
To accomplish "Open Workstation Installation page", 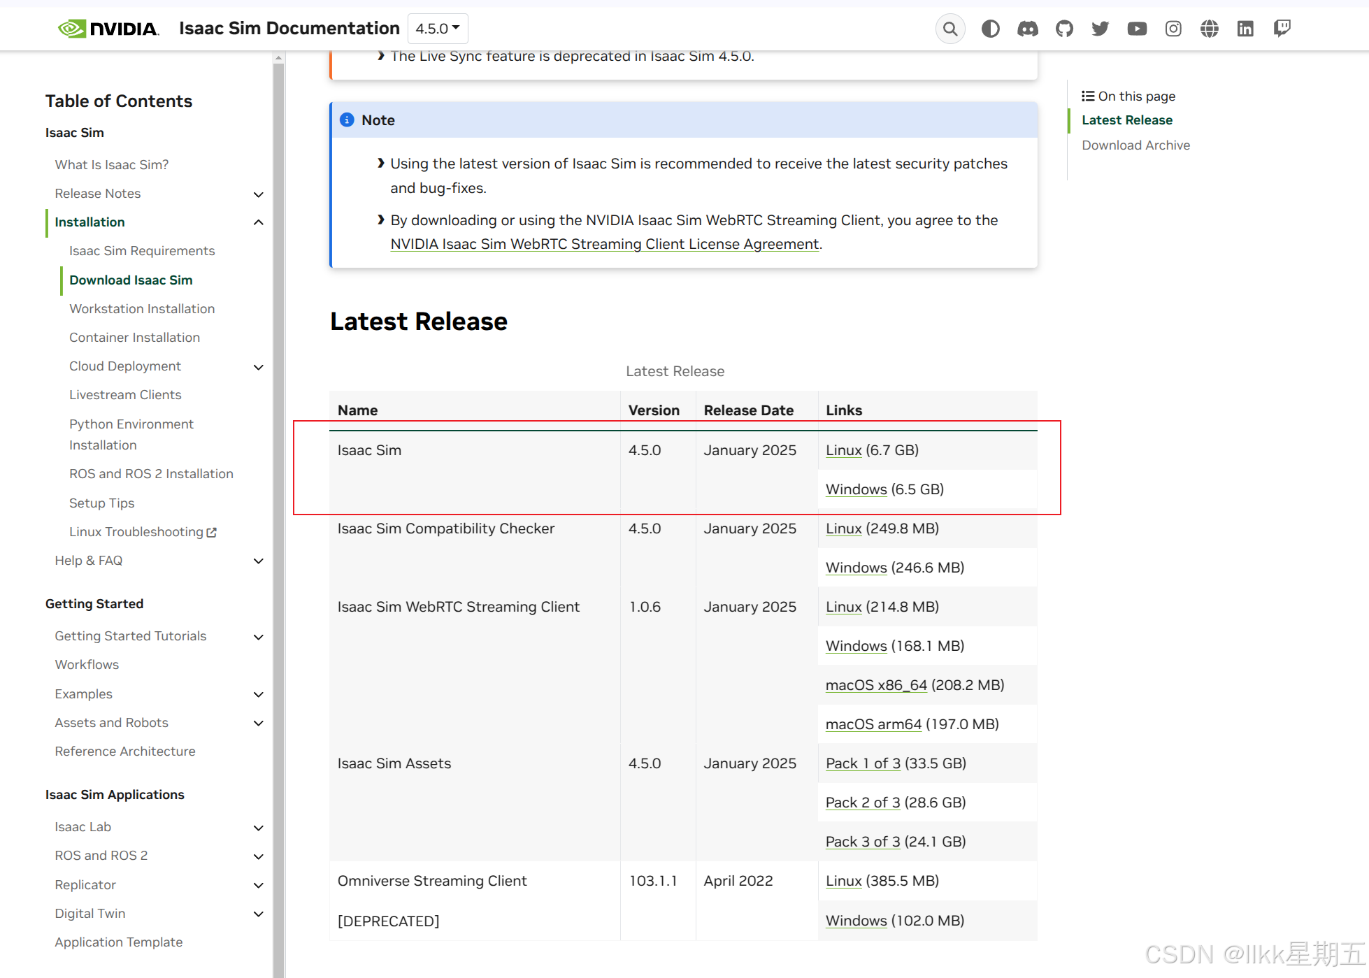I will click(142, 309).
